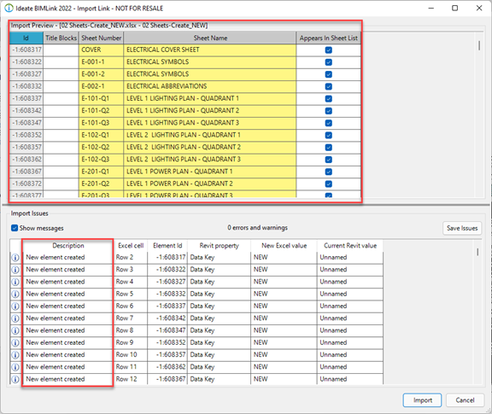Click the info icon for Row 5 issue
492x414 pixels.
tap(15, 294)
